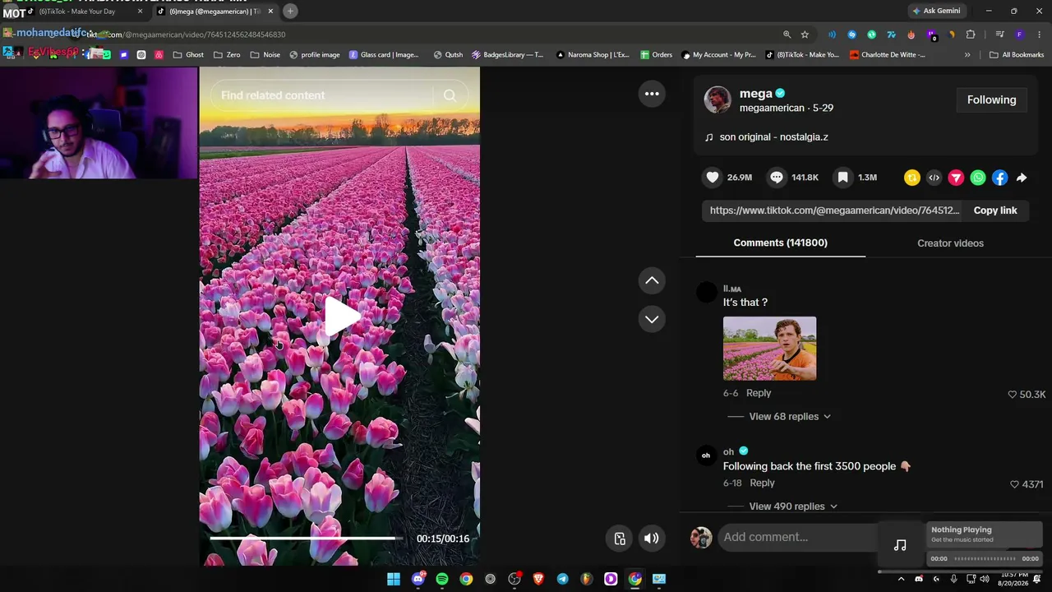
Task: Repost the video with yellow repost icon
Action: pyautogui.click(x=912, y=178)
